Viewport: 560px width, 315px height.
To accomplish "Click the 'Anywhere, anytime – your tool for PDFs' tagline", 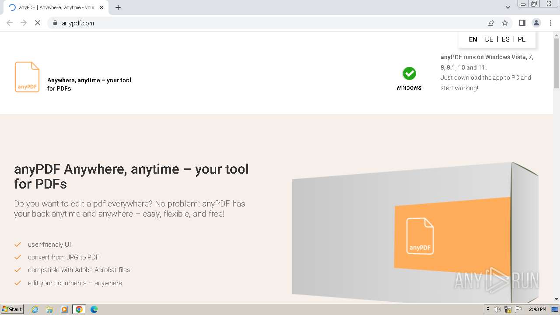I will tap(89, 84).
